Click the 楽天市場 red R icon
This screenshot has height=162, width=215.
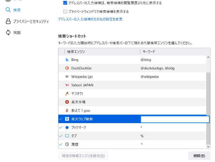click(x=67, y=102)
